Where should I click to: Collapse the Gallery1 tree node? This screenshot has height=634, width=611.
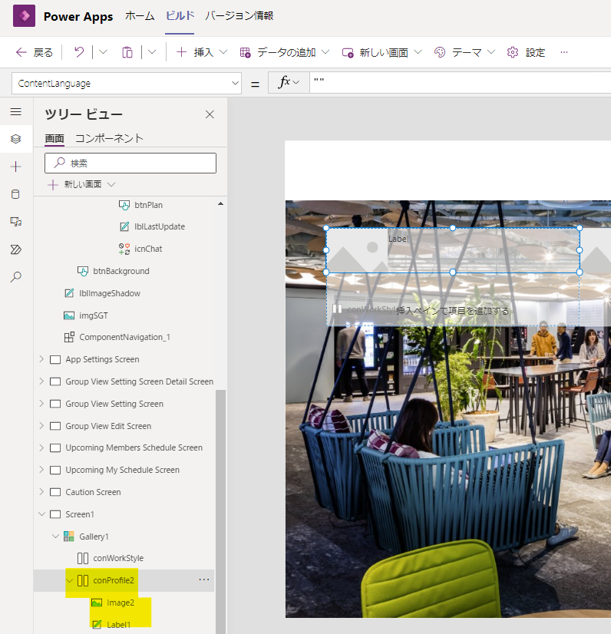point(55,536)
